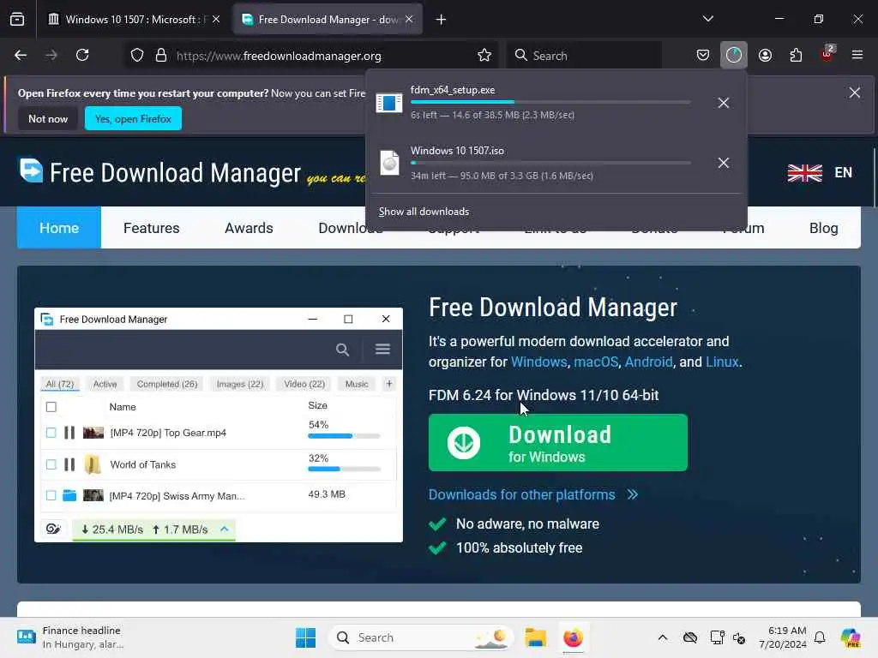878x658 pixels.
Task: Open the Blog menu item
Action: [x=823, y=228]
